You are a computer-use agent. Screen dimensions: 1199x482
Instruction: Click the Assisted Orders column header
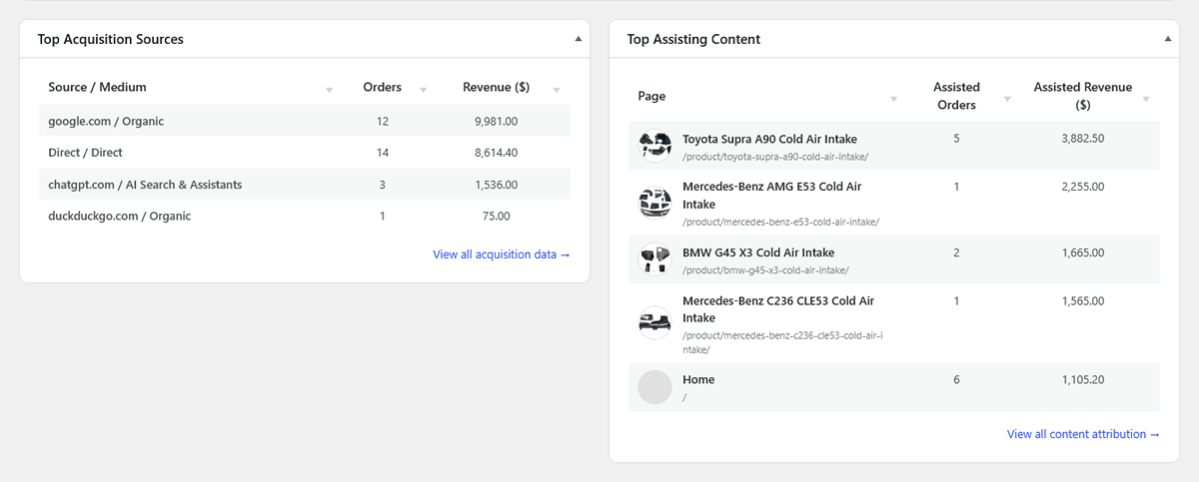point(956,96)
